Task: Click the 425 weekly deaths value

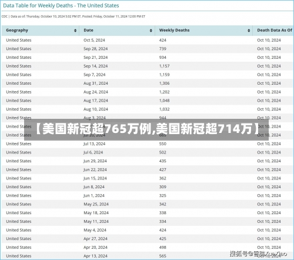Action: tap(163, 239)
